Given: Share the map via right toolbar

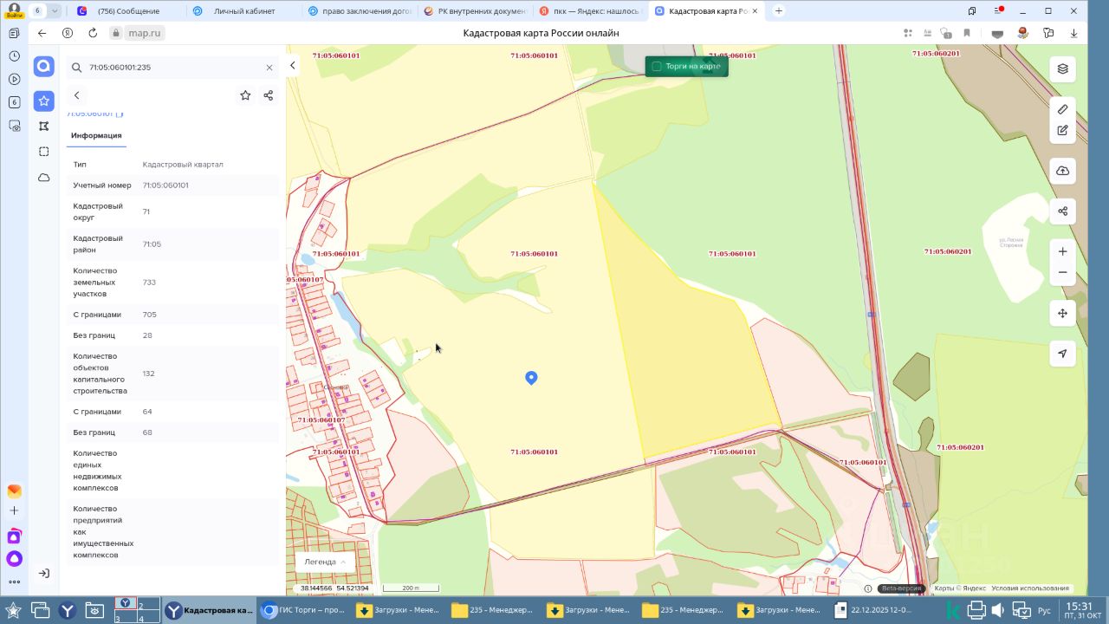Looking at the screenshot, I should [1063, 211].
